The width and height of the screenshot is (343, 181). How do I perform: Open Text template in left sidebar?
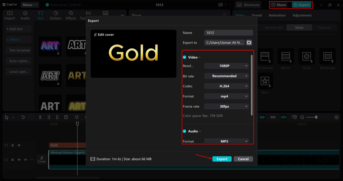click(19, 50)
